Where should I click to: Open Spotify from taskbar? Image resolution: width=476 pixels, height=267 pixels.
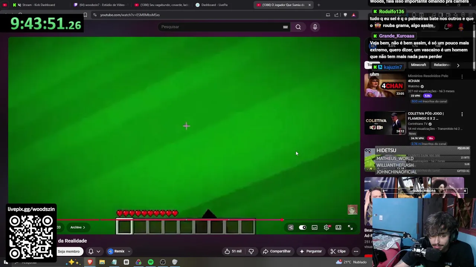click(x=151, y=262)
